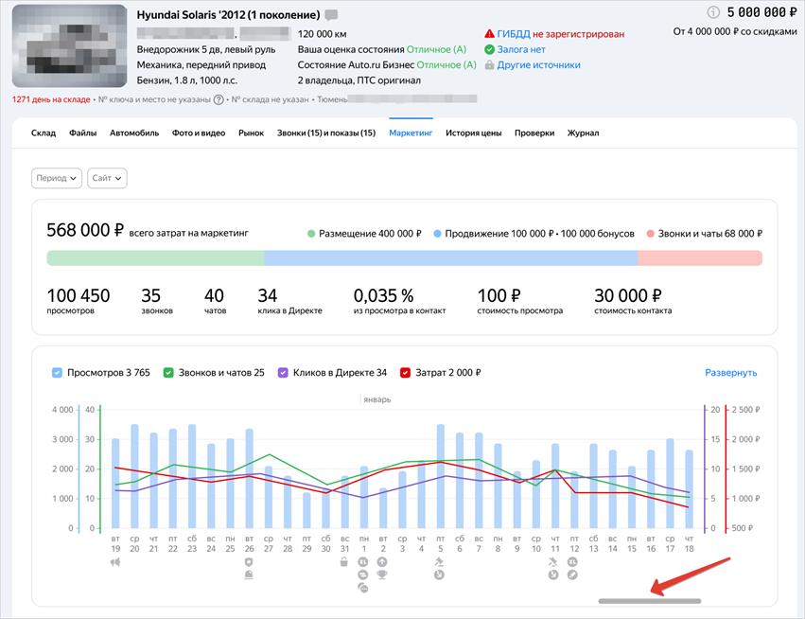
Task: Click the 100 450 просмотров figure
Action: [78, 301]
